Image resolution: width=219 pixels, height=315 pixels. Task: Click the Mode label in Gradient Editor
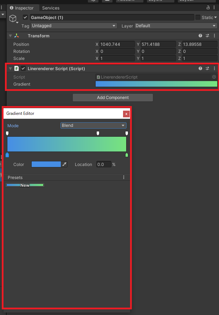click(13, 125)
